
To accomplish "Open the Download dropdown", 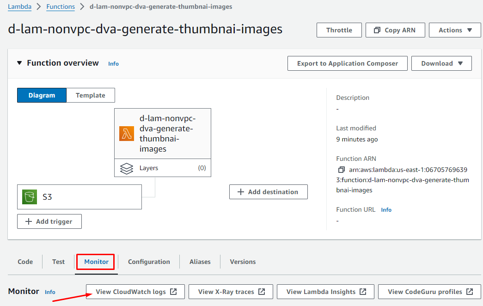I will click(x=441, y=63).
